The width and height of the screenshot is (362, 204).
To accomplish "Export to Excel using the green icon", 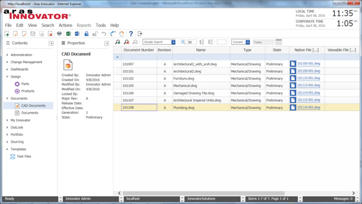I will pos(68,34).
